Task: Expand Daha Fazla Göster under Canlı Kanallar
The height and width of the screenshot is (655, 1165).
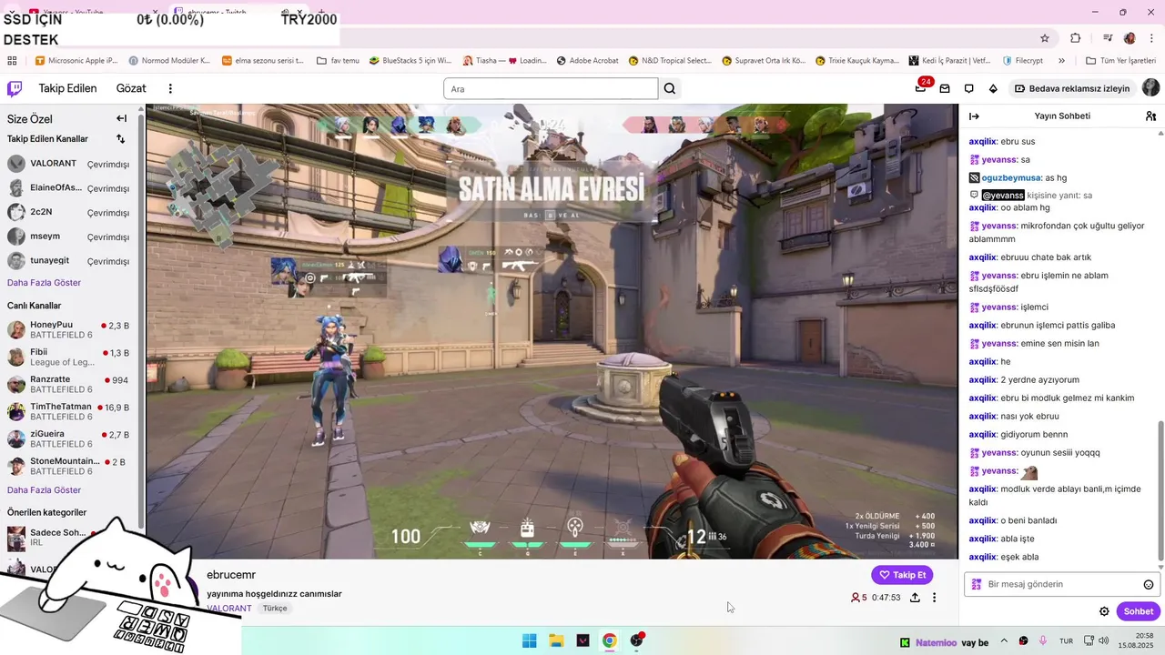Action: pyautogui.click(x=44, y=490)
